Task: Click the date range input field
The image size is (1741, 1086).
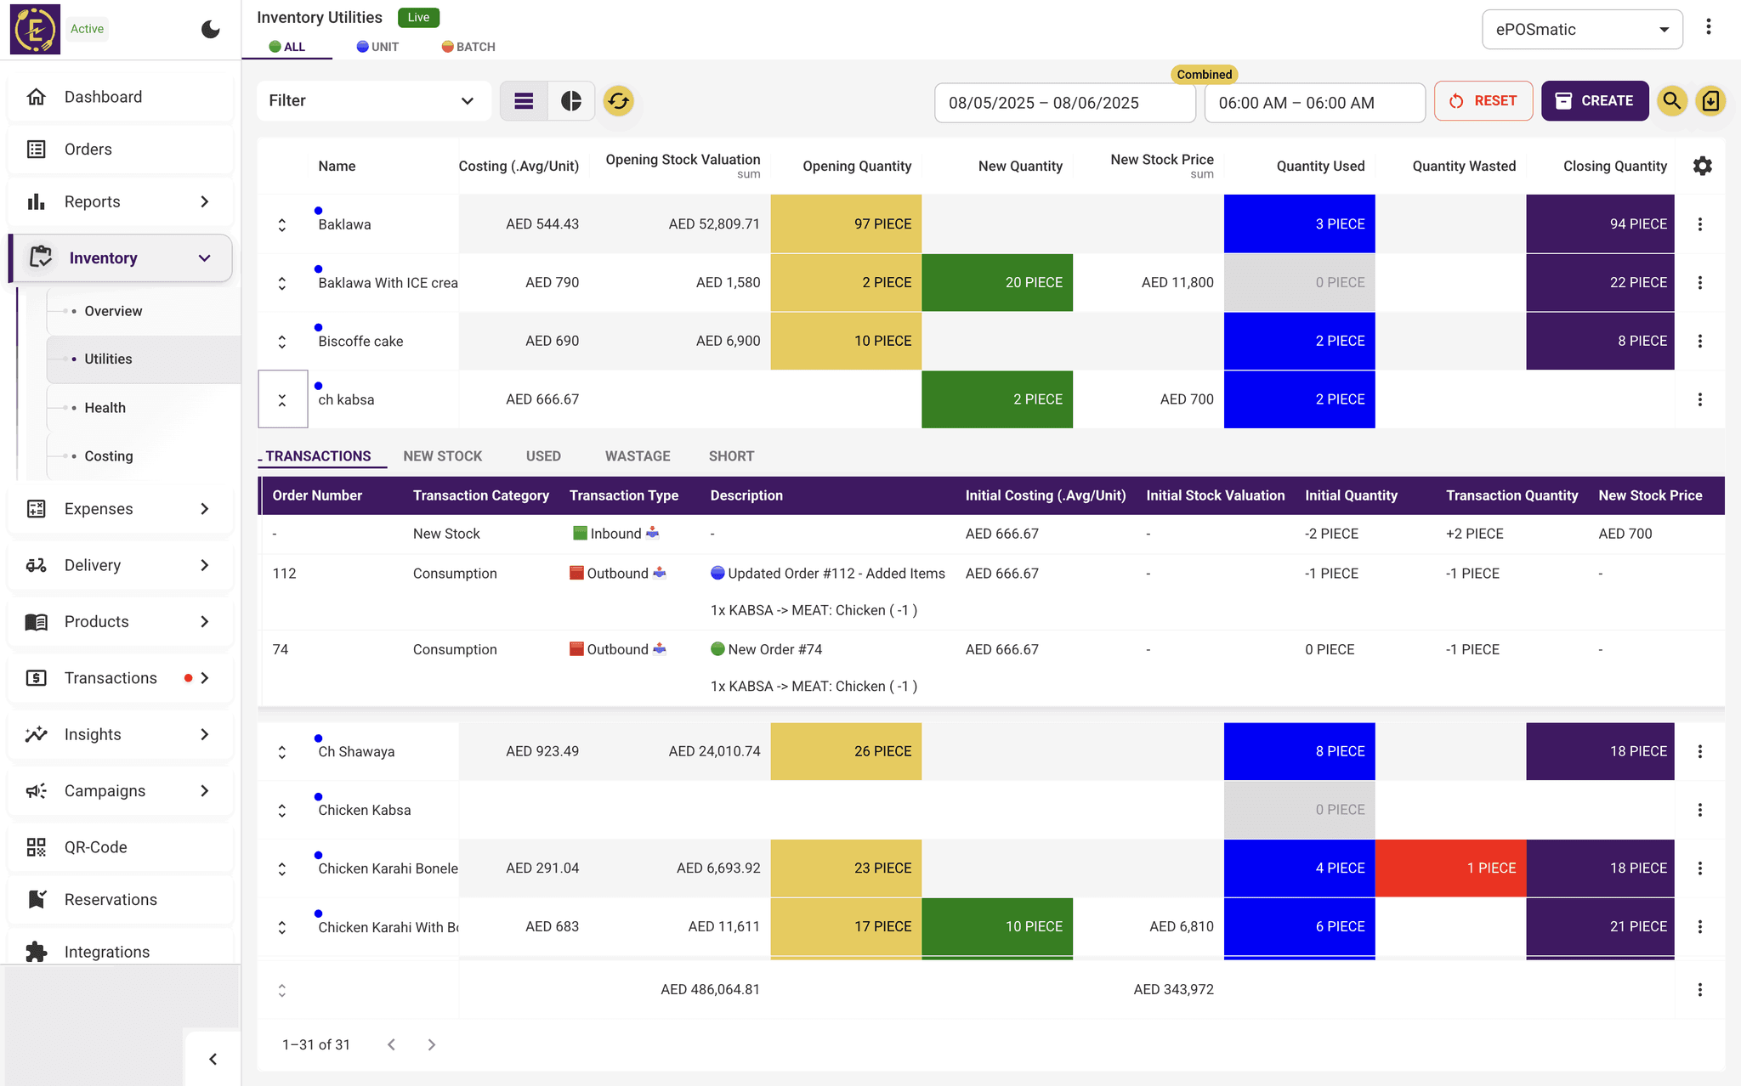Action: point(1064,103)
